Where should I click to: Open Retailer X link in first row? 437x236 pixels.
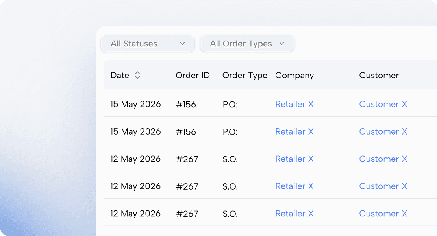coord(294,104)
